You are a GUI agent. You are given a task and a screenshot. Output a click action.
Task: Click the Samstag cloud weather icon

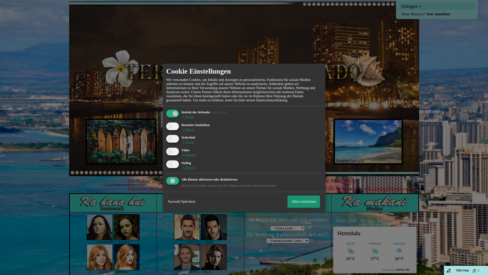point(399,251)
